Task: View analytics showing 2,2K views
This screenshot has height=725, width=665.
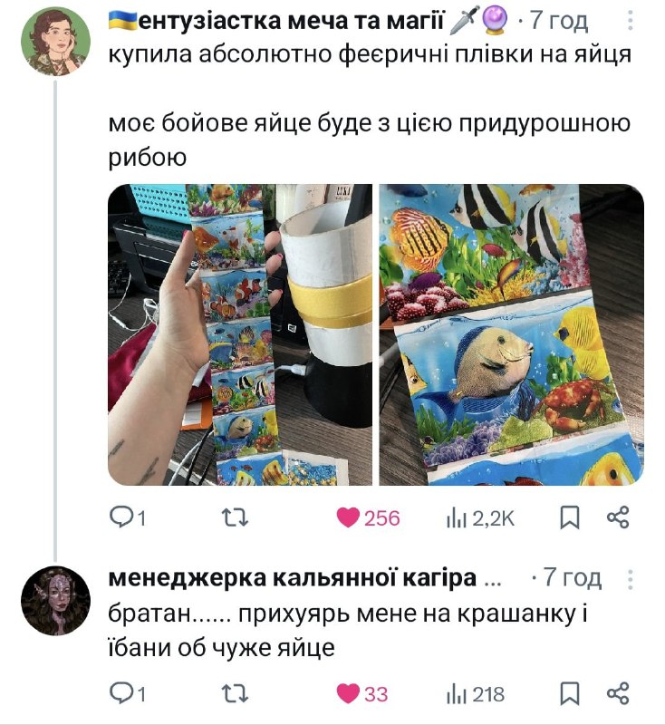Action: tap(479, 518)
